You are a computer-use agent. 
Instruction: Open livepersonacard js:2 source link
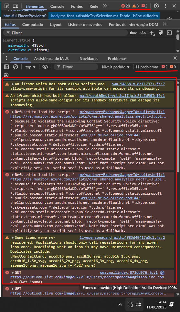pyautogui.click(x=122, y=237)
